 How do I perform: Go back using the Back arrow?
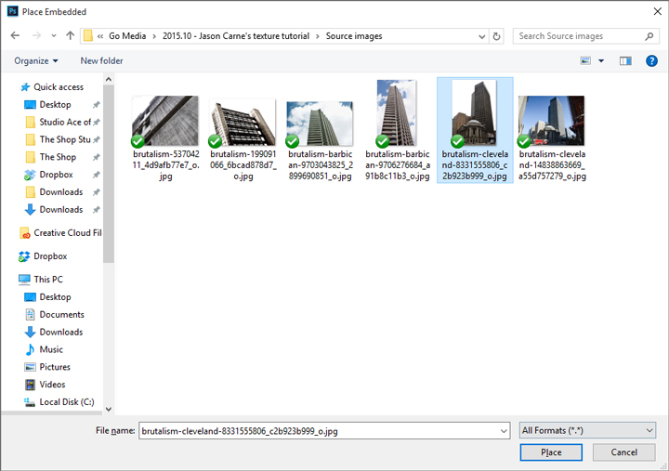coord(16,36)
